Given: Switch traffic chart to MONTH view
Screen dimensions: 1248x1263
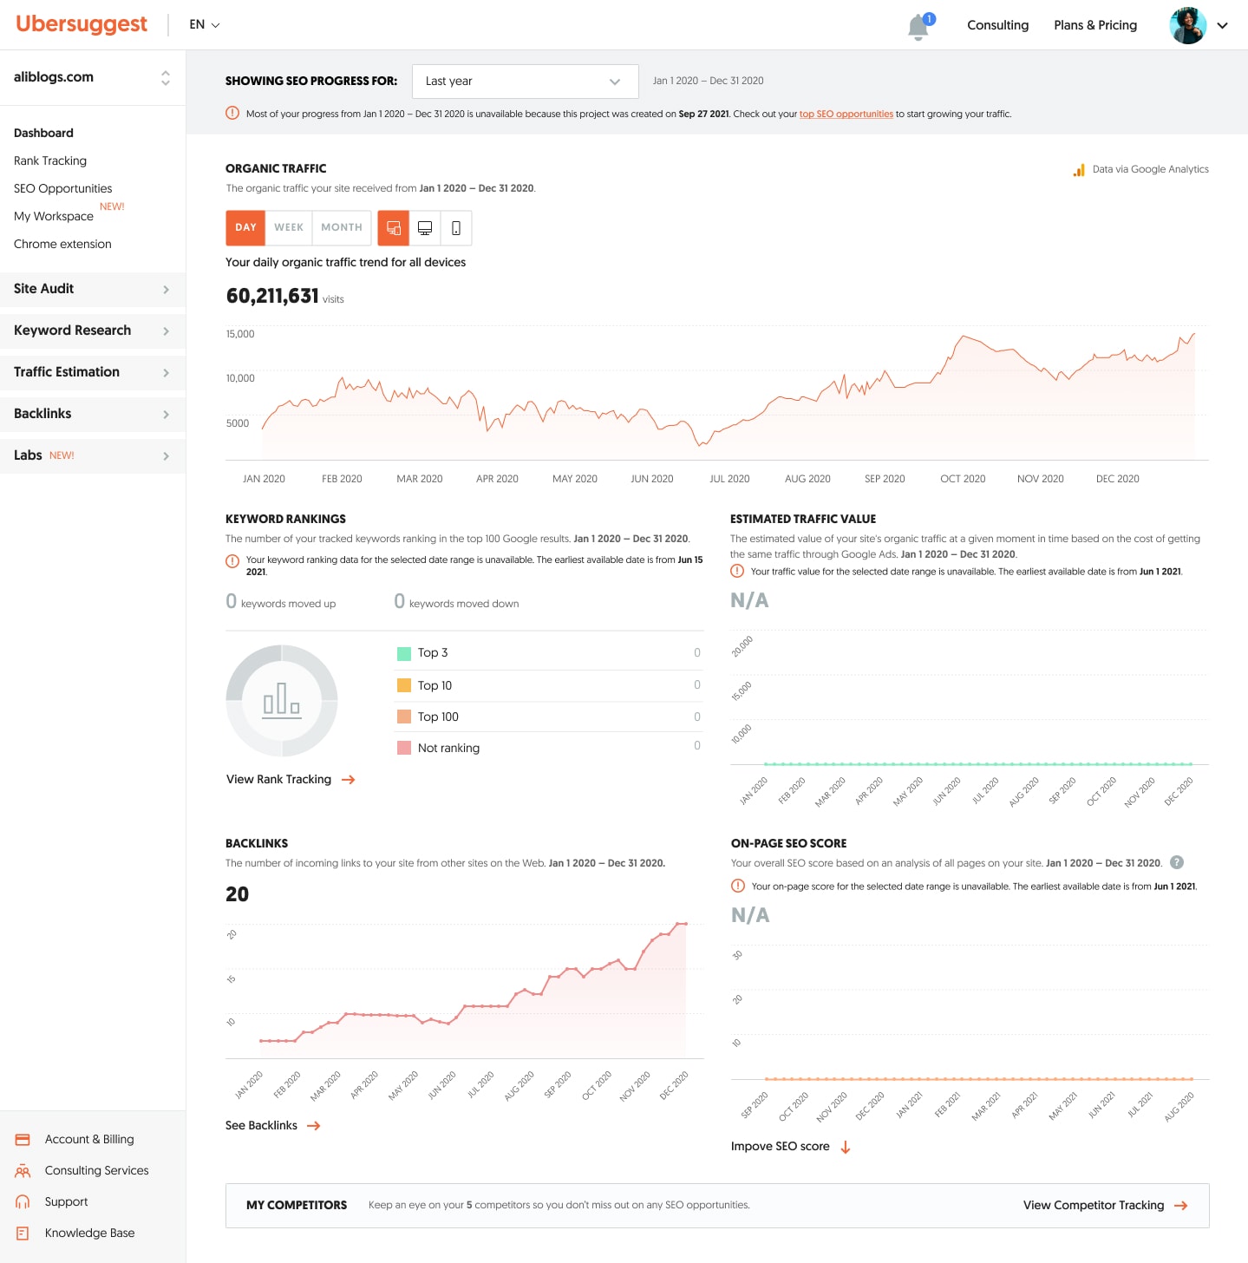Looking at the screenshot, I should pos(342,228).
